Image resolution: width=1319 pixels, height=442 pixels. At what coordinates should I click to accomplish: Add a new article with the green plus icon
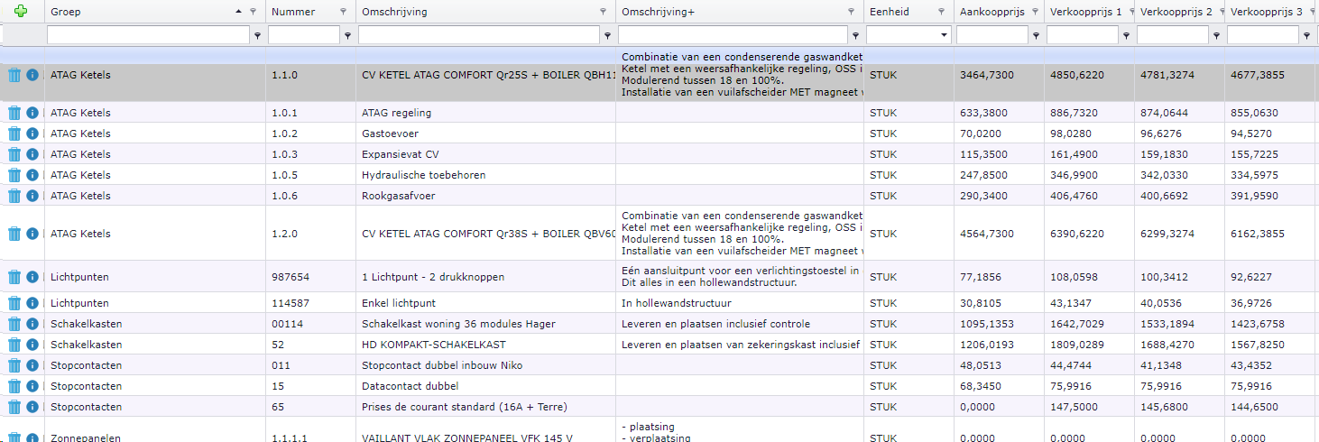coord(22,11)
